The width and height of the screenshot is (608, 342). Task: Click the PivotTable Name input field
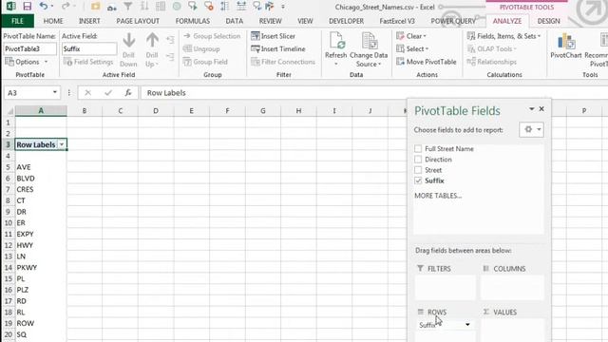coord(29,48)
